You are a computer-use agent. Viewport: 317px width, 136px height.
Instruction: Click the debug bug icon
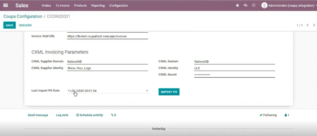[237, 5]
